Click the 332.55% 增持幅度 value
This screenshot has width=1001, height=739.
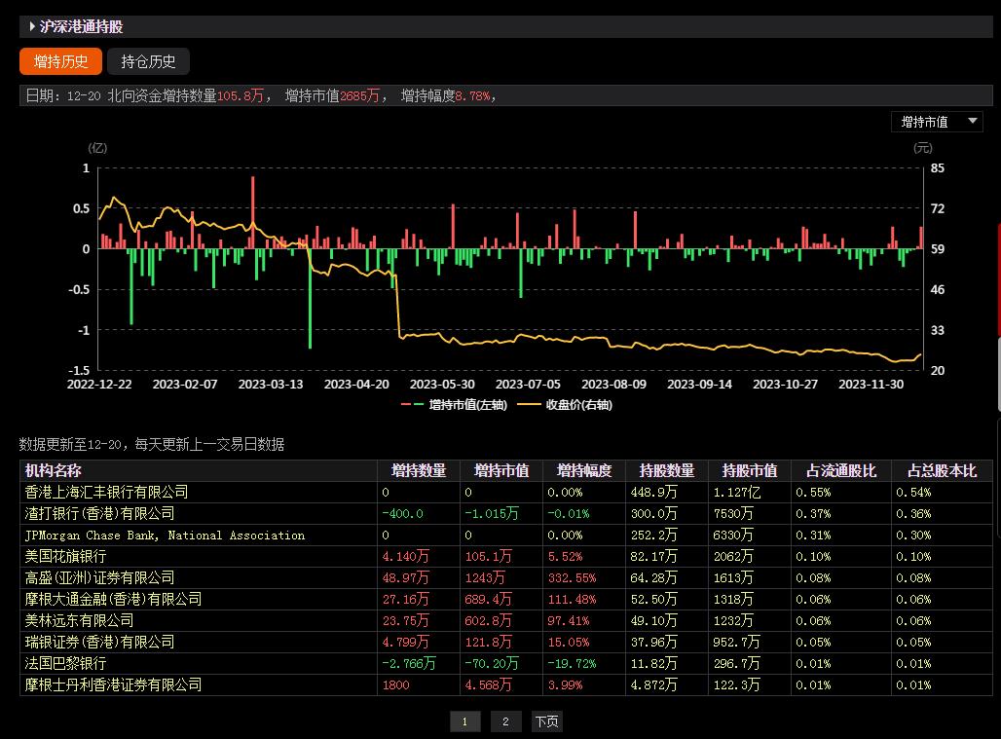(x=572, y=578)
